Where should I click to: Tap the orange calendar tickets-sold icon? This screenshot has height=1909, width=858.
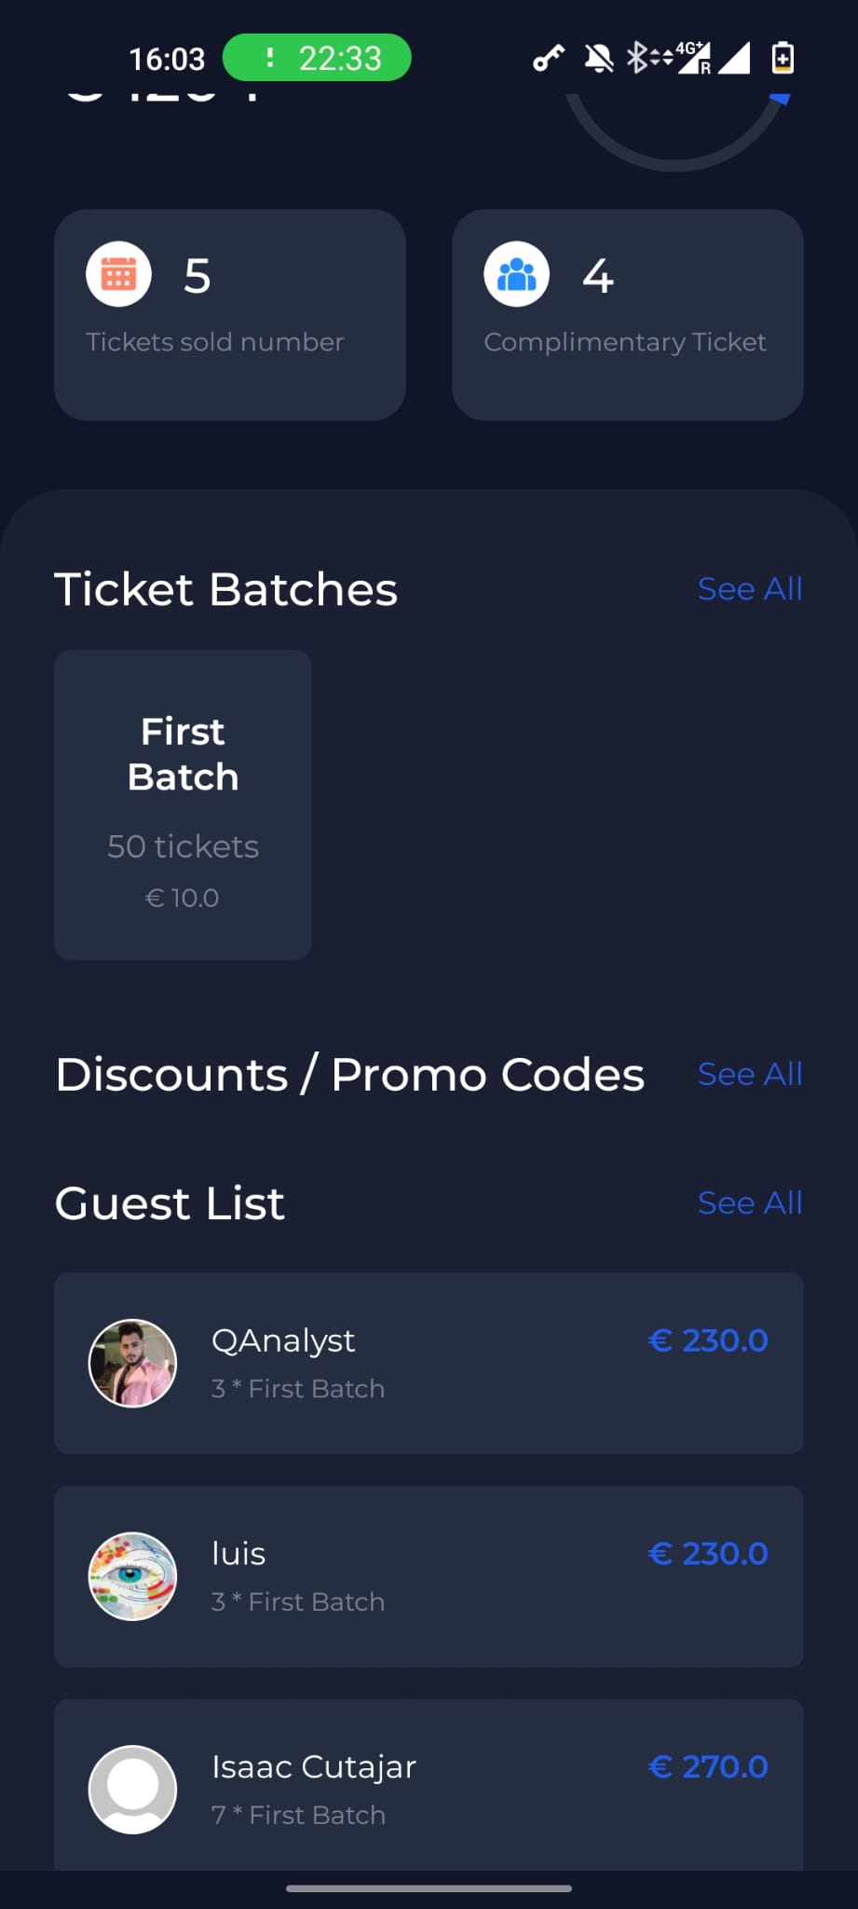tap(118, 275)
